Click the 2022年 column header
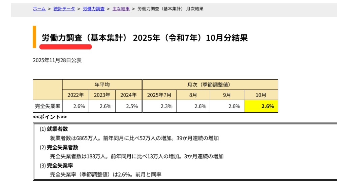The width and height of the screenshot is (337, 189). tap(75, 95)
